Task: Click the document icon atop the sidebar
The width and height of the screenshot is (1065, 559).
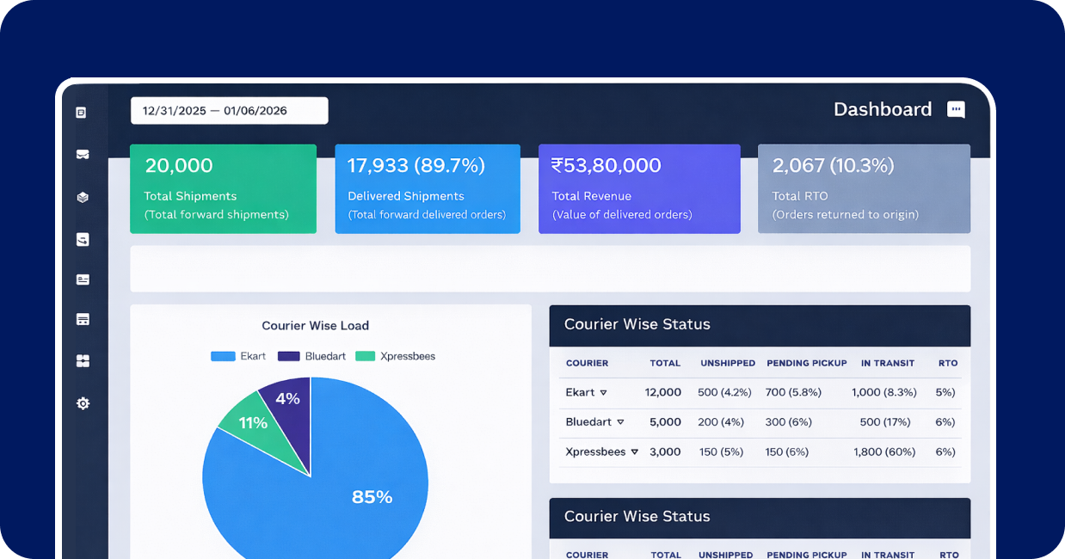Action: pyautogui.click(x=82, y=113)
